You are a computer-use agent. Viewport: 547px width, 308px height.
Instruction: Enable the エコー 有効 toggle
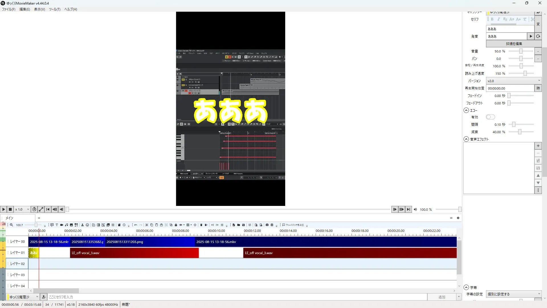click(490, 117)
